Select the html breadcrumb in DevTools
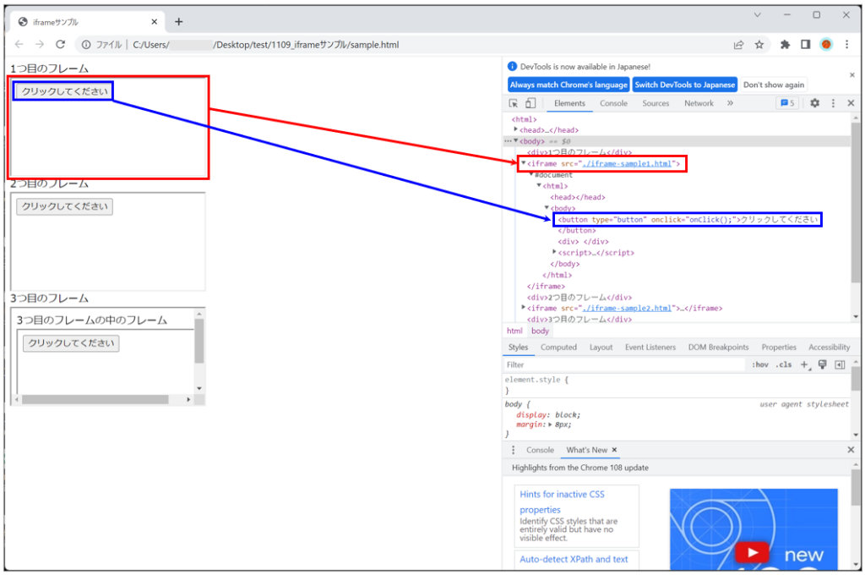The width and height of the screenshot is (865, 575). pyautogui.click(x=514, y=331)
